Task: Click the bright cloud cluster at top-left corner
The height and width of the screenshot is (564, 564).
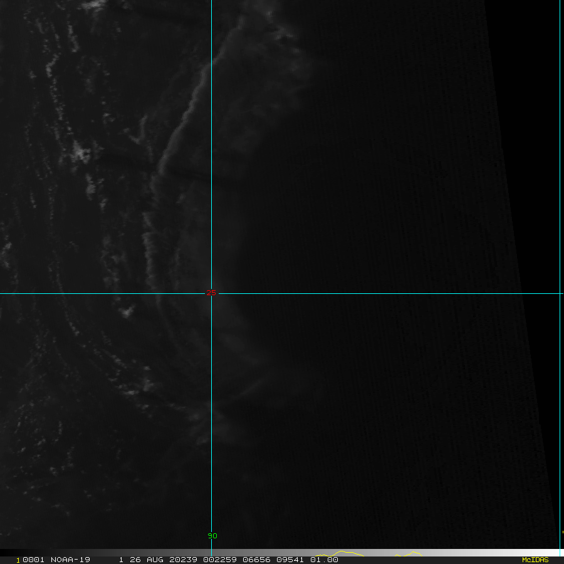Action: [94, 5]
